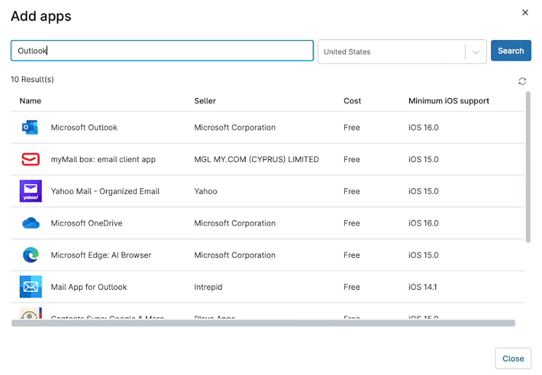Select myMail box: email client app
Screen dimensions: 542x375
(x=103, y=159)
